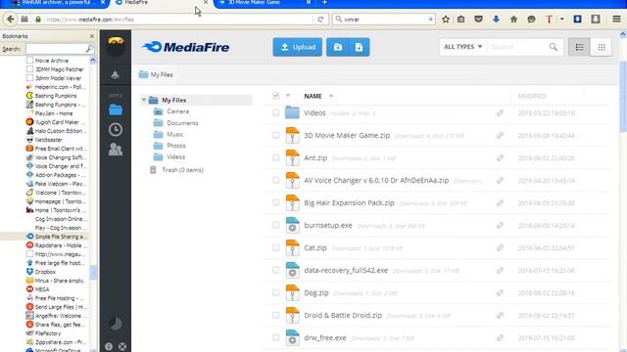
Task: Open the My Files breadcrumb
Action: click(x=156, y=74)
